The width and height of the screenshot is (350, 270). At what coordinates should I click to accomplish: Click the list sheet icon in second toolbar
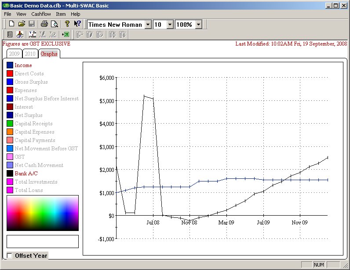(x=10, y=35)
